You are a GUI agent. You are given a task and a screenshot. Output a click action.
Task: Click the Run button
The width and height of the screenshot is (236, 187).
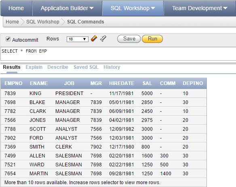152,39
